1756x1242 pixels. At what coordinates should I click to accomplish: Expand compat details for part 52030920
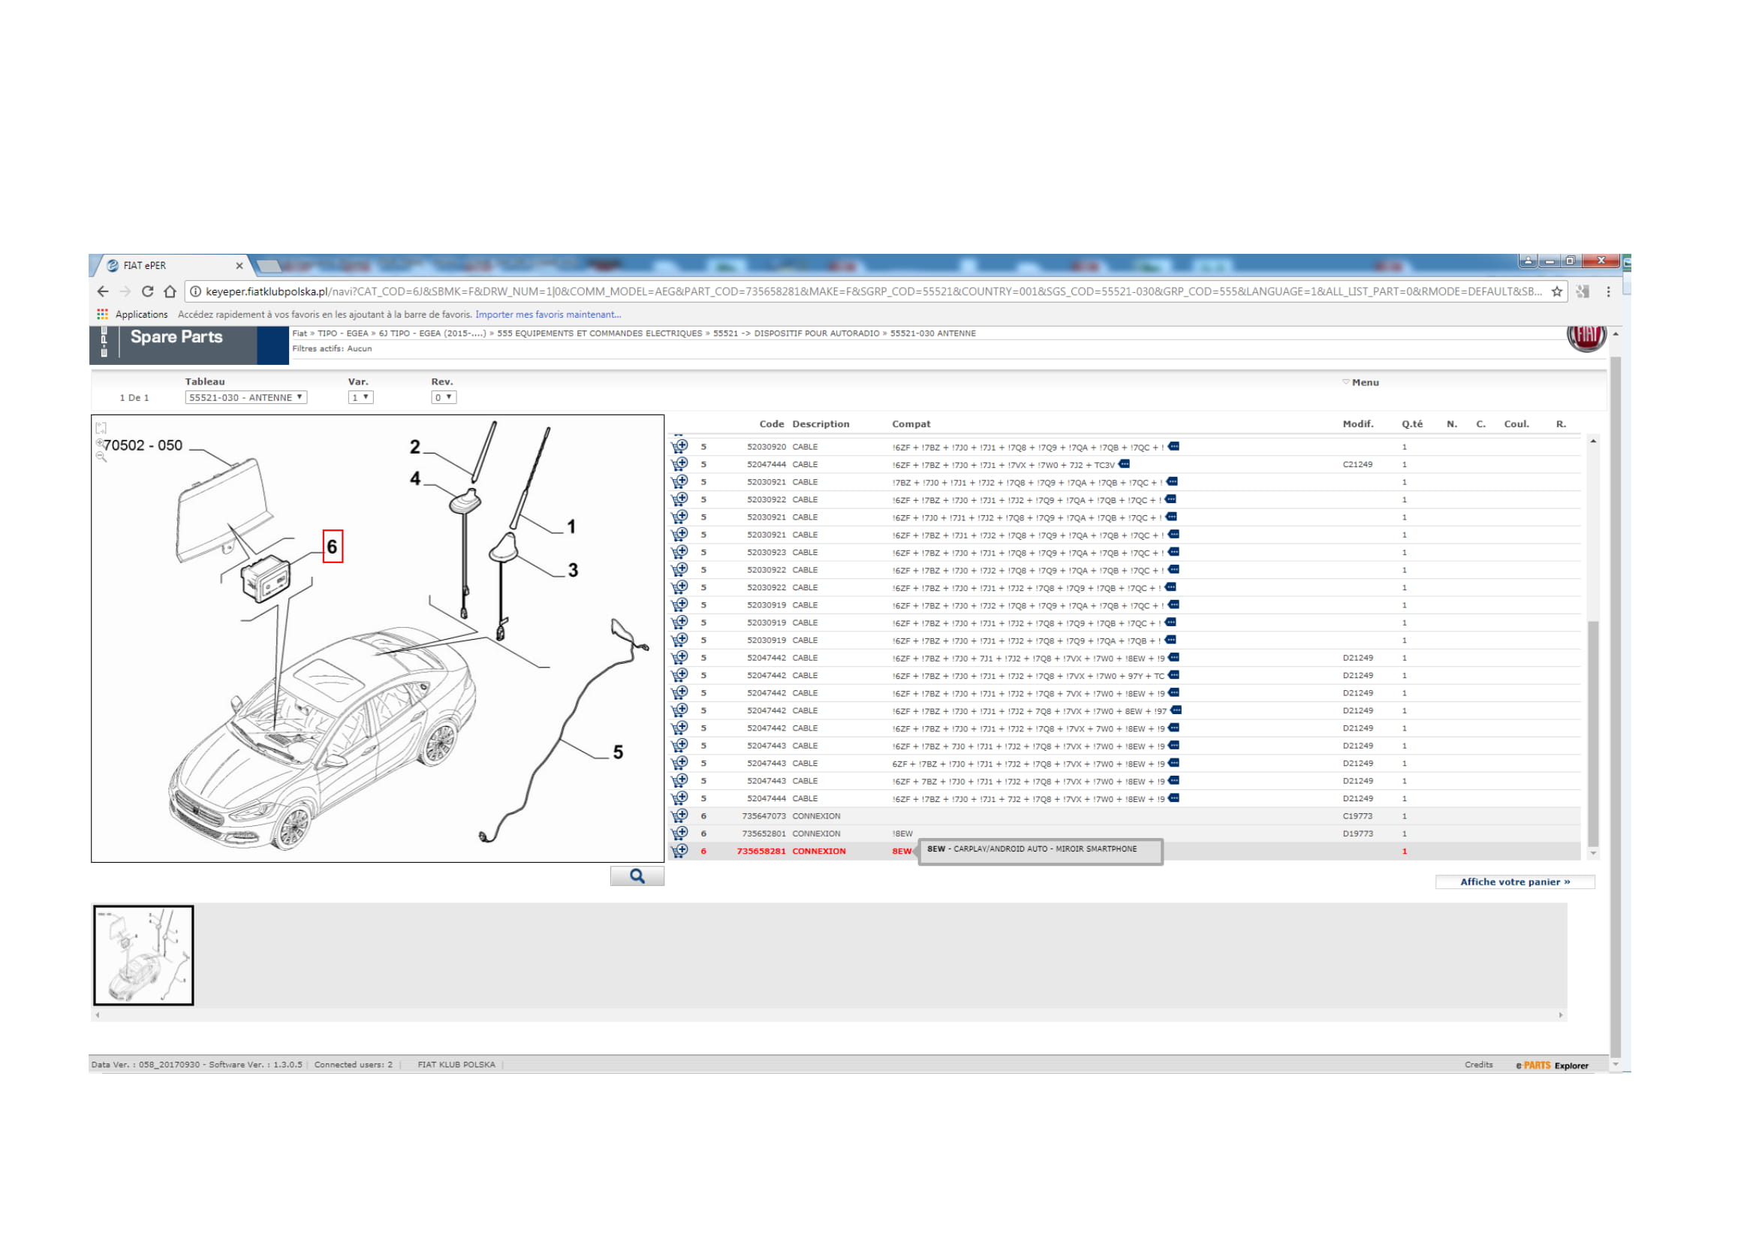(x=1174, y=447)
